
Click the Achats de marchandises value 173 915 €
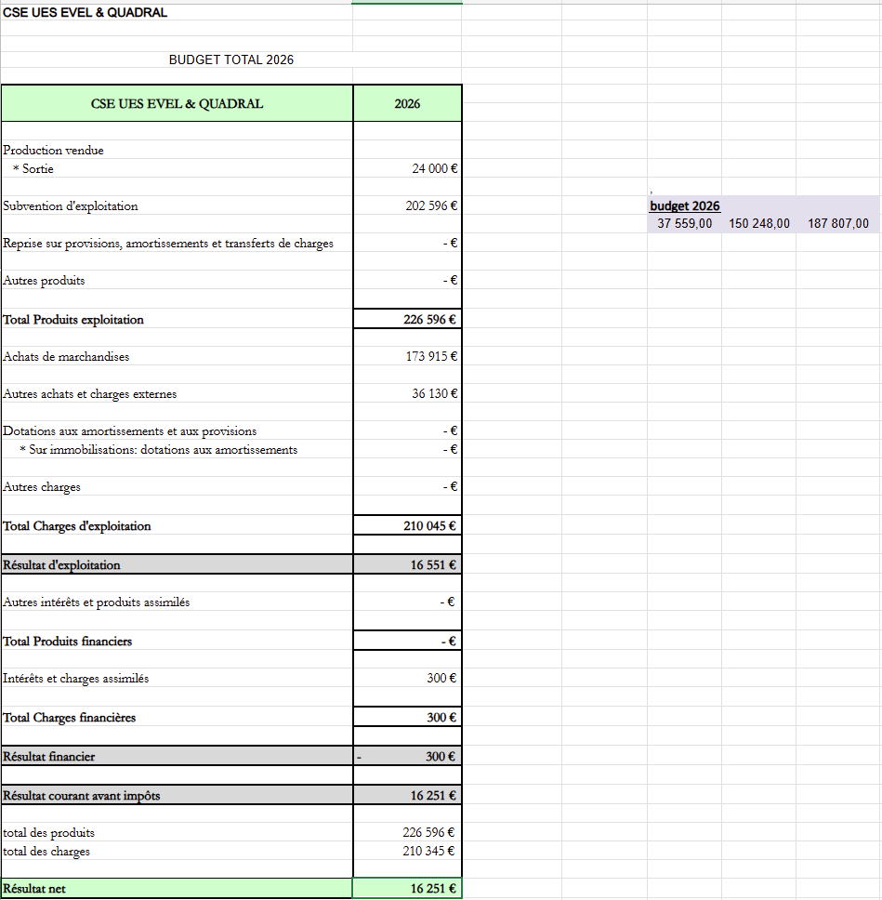[x=433, y=357]
